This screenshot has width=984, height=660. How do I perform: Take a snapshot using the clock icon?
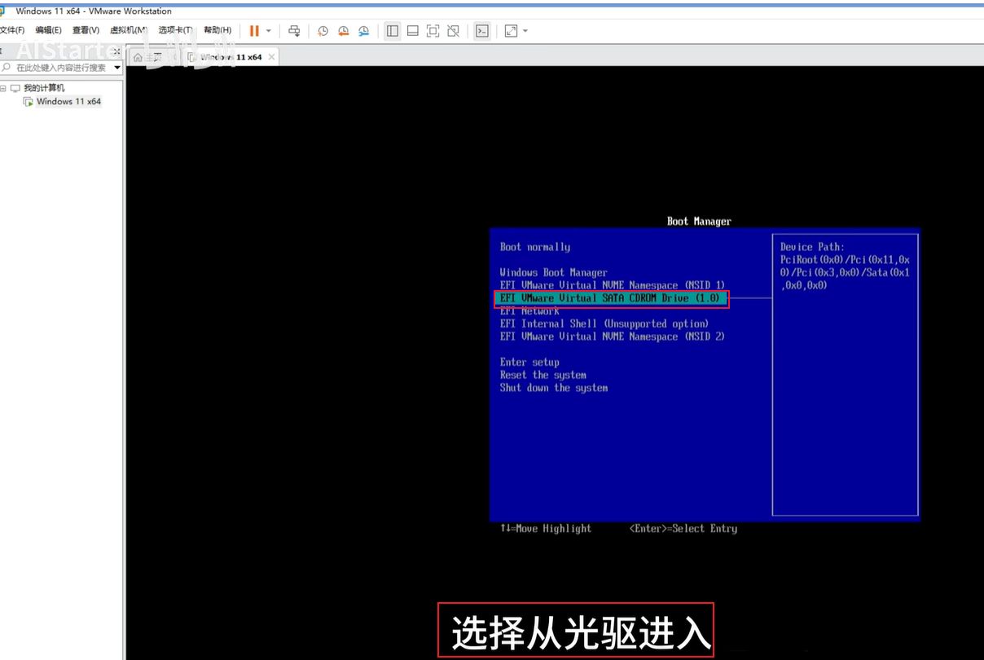(323, 31)
